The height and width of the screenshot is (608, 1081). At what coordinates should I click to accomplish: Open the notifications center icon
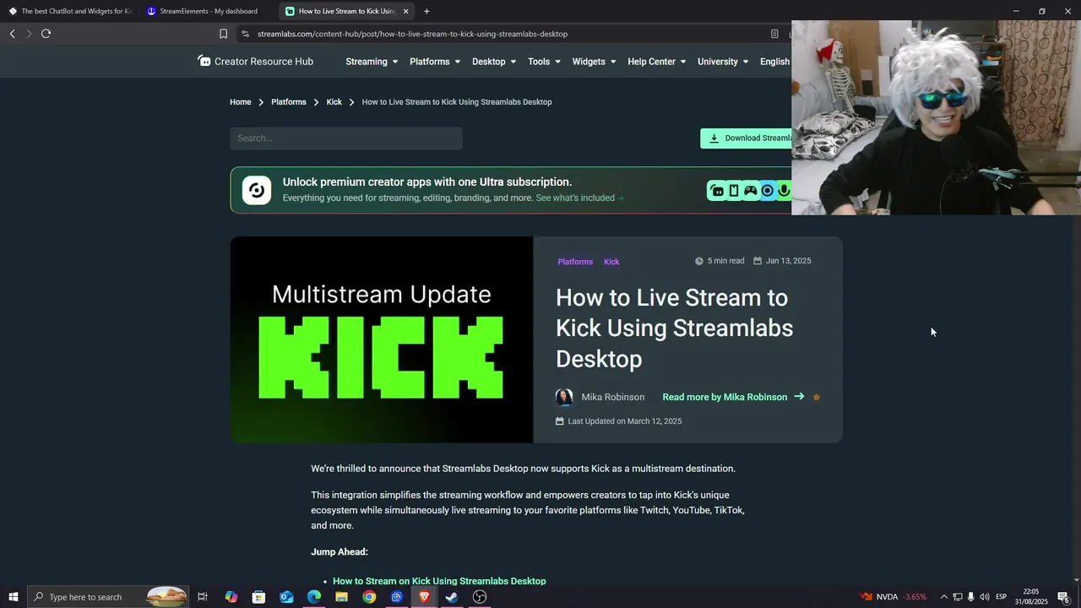pos(1064,597)
